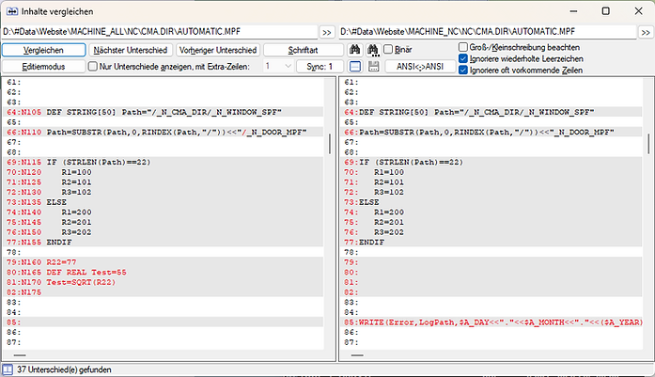Select right line 85 WRITE(Error,LogPath
655x377 pixels.
tap(491, 322)
